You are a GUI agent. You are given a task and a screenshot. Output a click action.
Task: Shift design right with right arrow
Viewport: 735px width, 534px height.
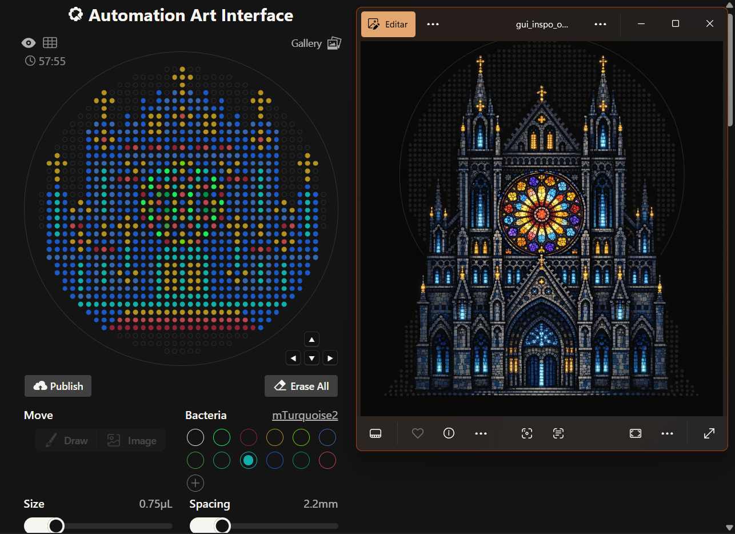tap(330, 358)
